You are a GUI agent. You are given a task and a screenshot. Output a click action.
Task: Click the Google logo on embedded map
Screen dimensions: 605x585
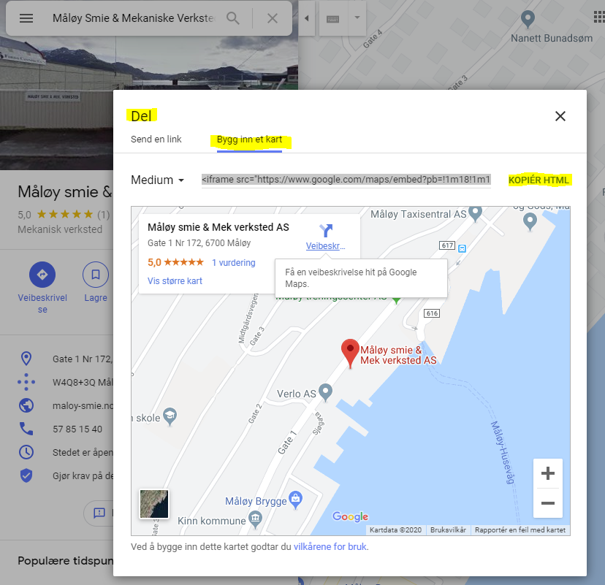pos(350,516)
